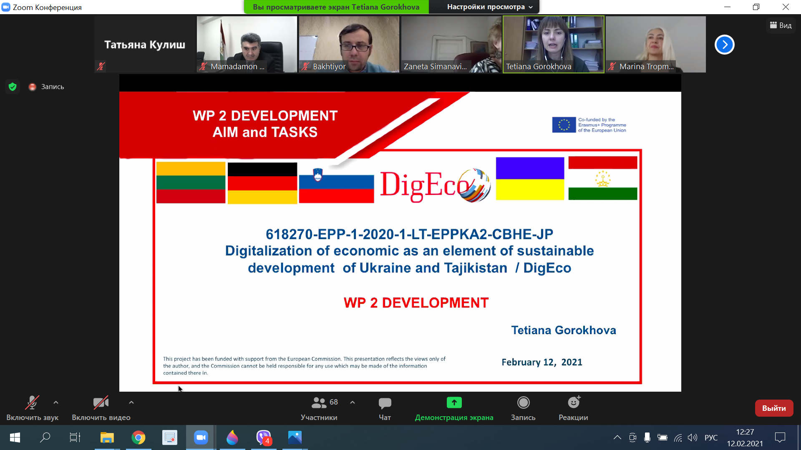Viewport: 801px width, 450px height.
Task: Select Marina Tropm... video thumbnail
Action: point(655,44)
